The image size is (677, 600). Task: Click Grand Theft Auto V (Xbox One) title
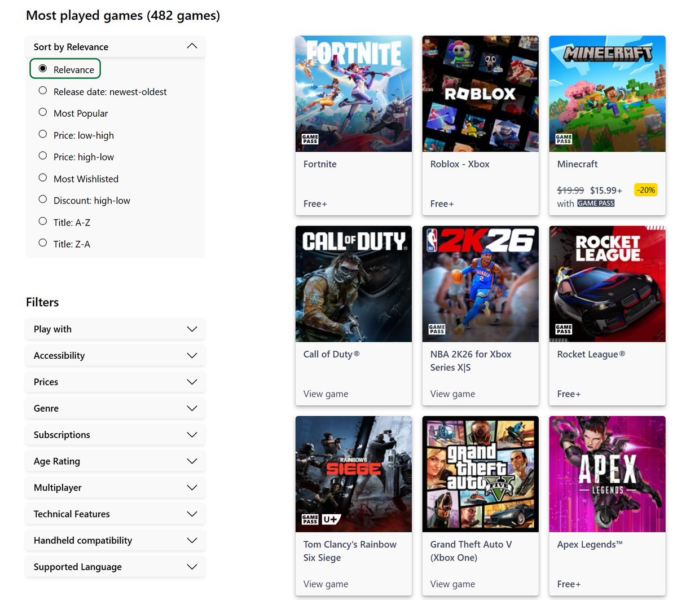click(471, 551)
